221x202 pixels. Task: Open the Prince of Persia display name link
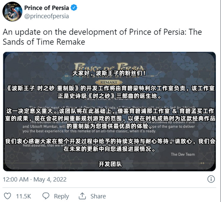46,8
